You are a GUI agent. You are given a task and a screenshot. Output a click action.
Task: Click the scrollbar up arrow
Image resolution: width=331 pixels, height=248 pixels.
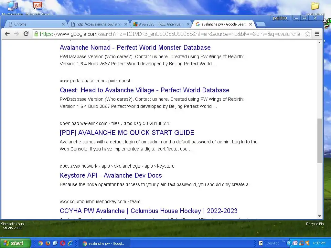(319, 43)
